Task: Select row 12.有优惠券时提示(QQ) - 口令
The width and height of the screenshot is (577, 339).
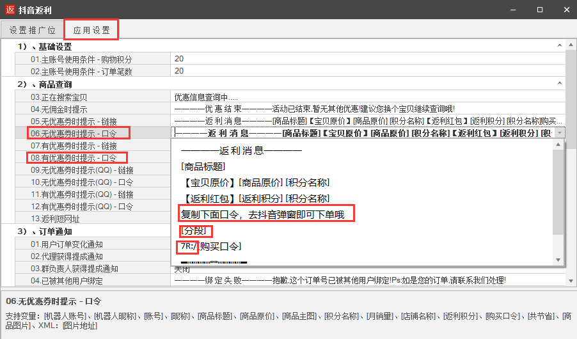Action: pos(92,206)
